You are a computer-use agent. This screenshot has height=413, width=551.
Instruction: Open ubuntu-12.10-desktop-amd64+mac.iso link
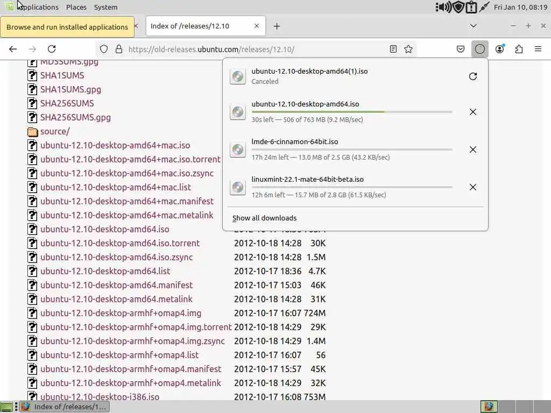click(x=115, y=145)
